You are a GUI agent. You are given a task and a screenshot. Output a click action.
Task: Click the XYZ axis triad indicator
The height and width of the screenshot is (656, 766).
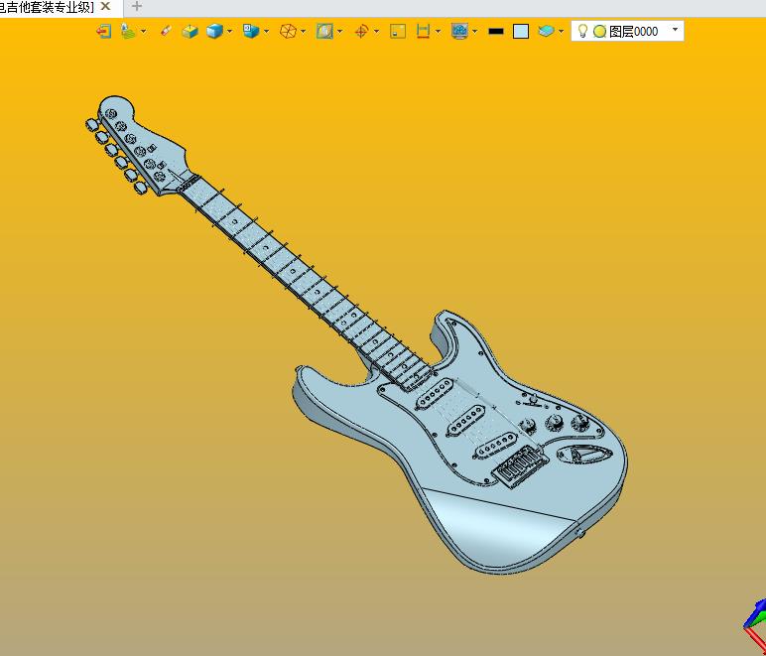point(754,625)
